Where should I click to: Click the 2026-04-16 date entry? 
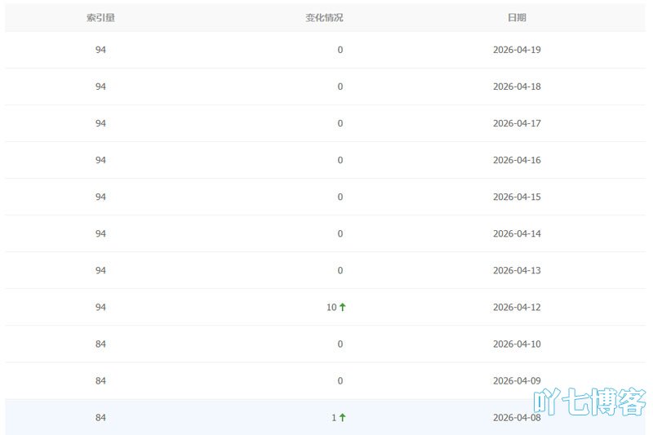point(517,160)
